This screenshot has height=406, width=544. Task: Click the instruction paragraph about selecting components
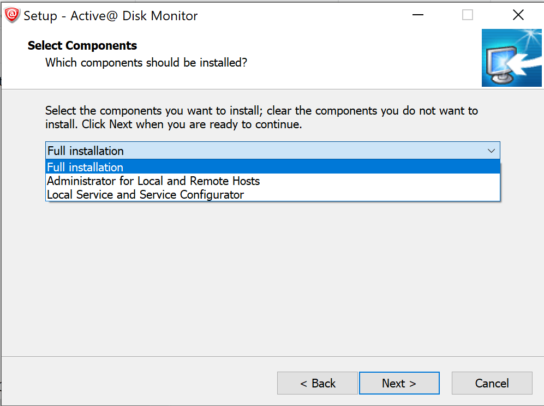[261, 117]
